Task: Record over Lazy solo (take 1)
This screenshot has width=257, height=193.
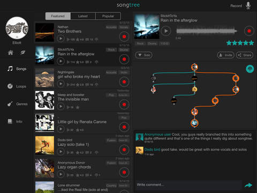Action: point(124,150)
